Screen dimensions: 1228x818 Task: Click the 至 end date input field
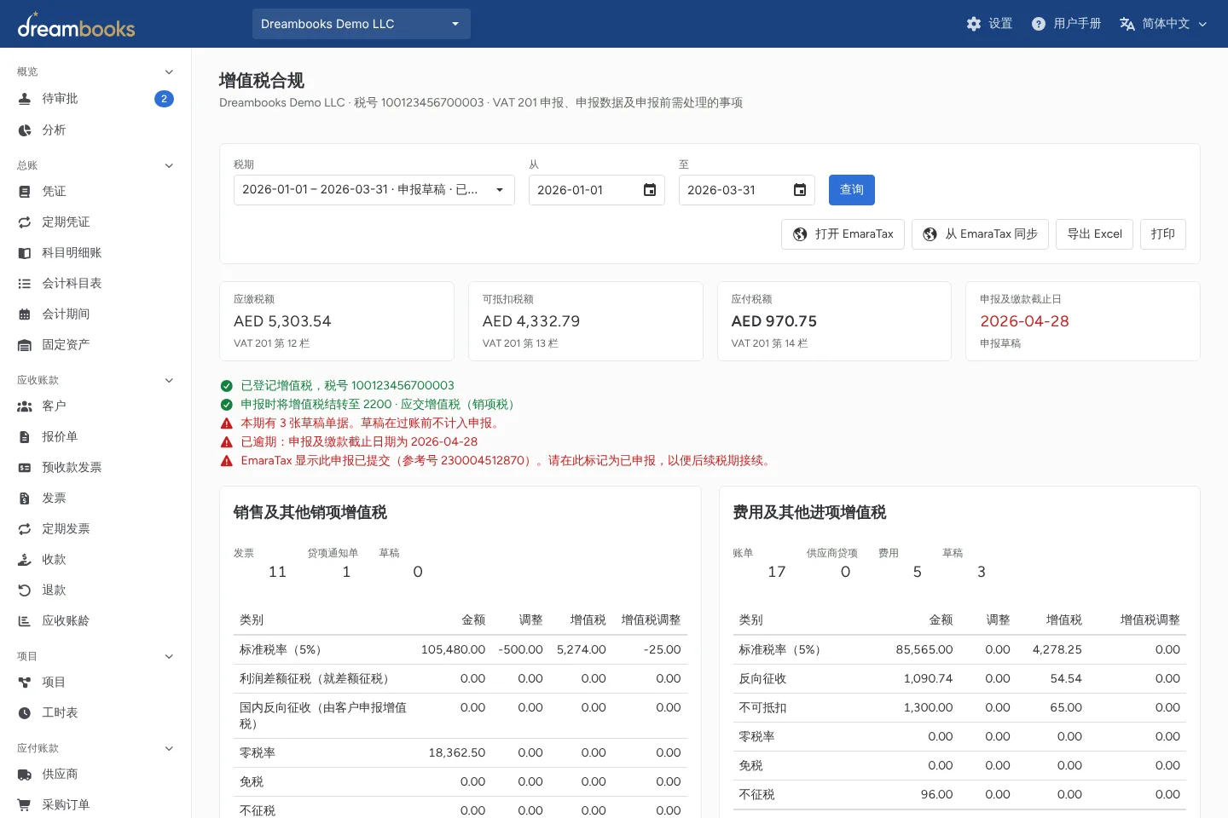point(747,190)
